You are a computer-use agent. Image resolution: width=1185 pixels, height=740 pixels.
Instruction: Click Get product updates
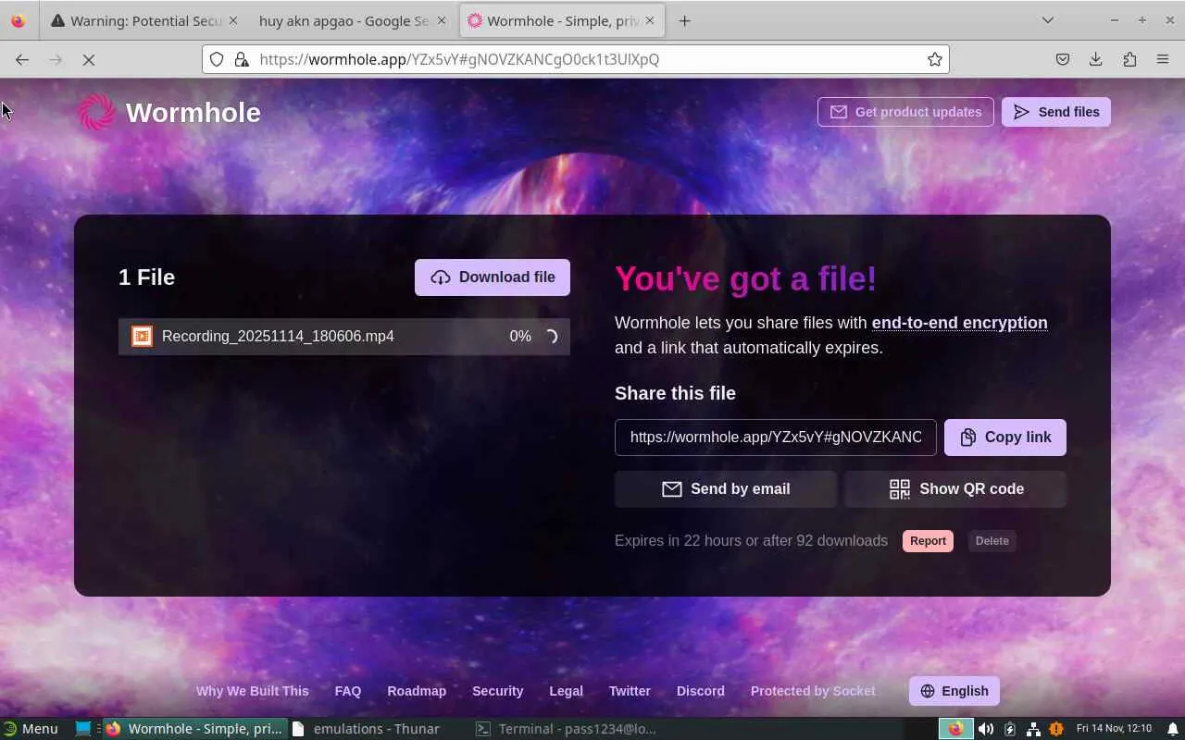(x=905, y=112)
